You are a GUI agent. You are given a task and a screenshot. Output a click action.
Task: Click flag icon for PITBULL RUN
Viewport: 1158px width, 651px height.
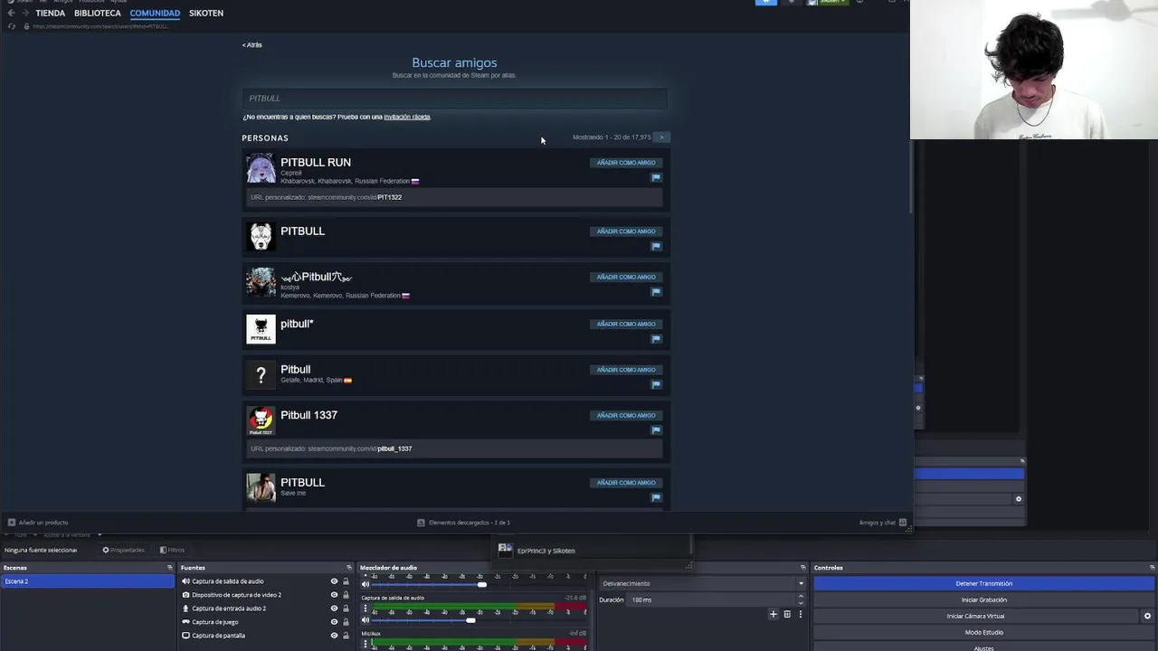(656, 177)
